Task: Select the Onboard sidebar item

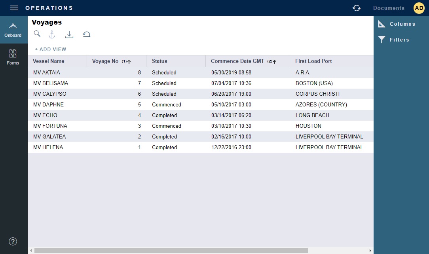Action: coord(13,30)
